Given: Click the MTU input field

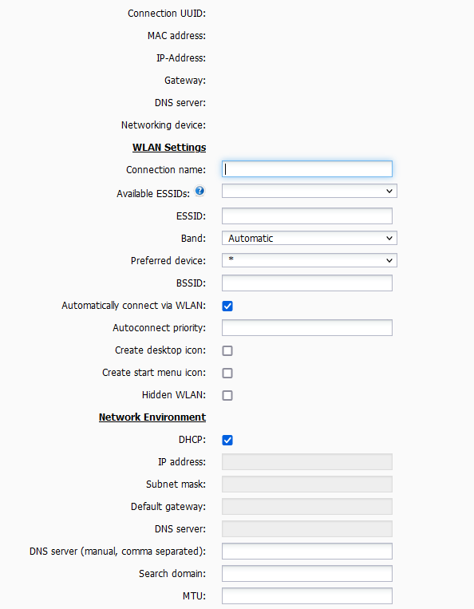Looking at the screenshot, I should (x=307, y=595).
